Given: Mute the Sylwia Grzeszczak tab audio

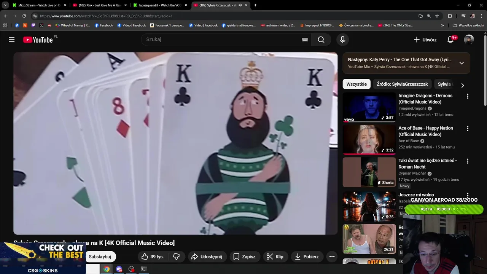Looking at the screenshot, I should click(240, 5).
